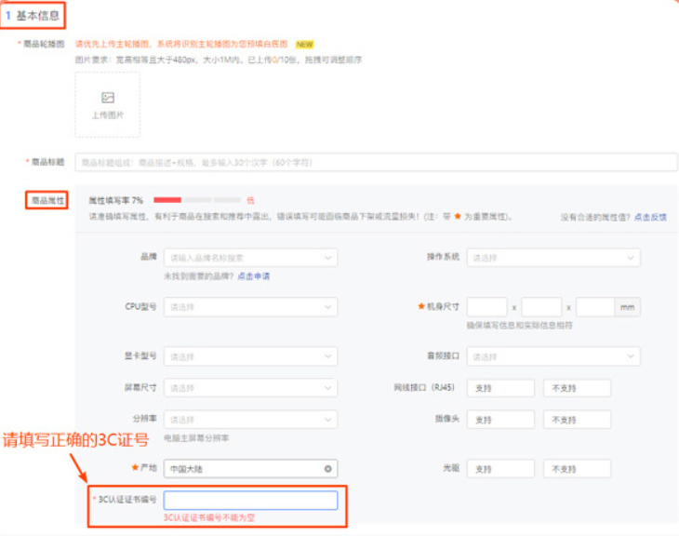The image size is (679, 536).
Task: Click third 机身尺寸 input before mm
Action: (595, 307)
